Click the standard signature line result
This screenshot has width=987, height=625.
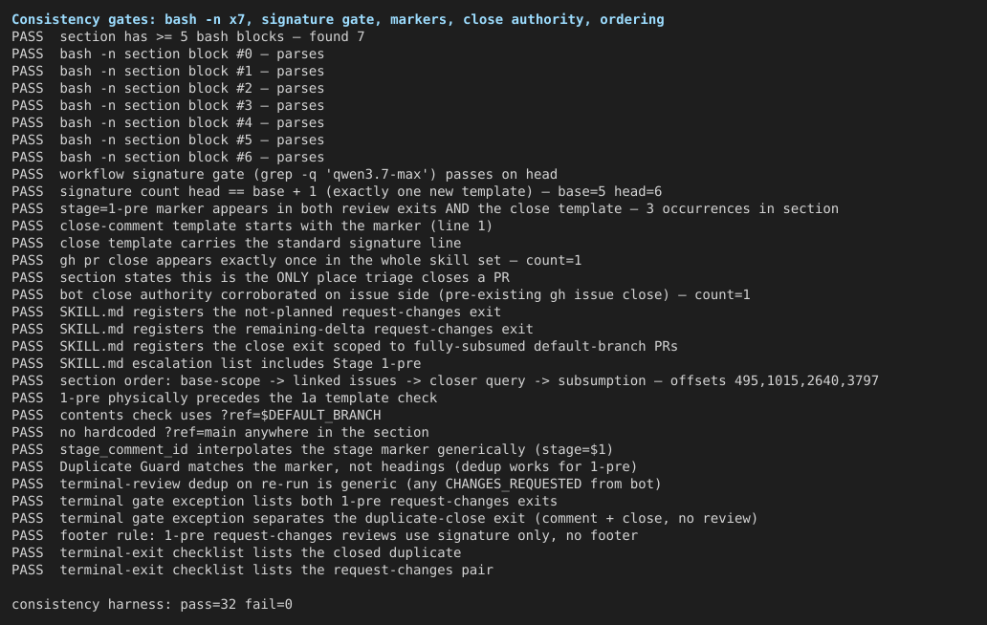point(236,243)
